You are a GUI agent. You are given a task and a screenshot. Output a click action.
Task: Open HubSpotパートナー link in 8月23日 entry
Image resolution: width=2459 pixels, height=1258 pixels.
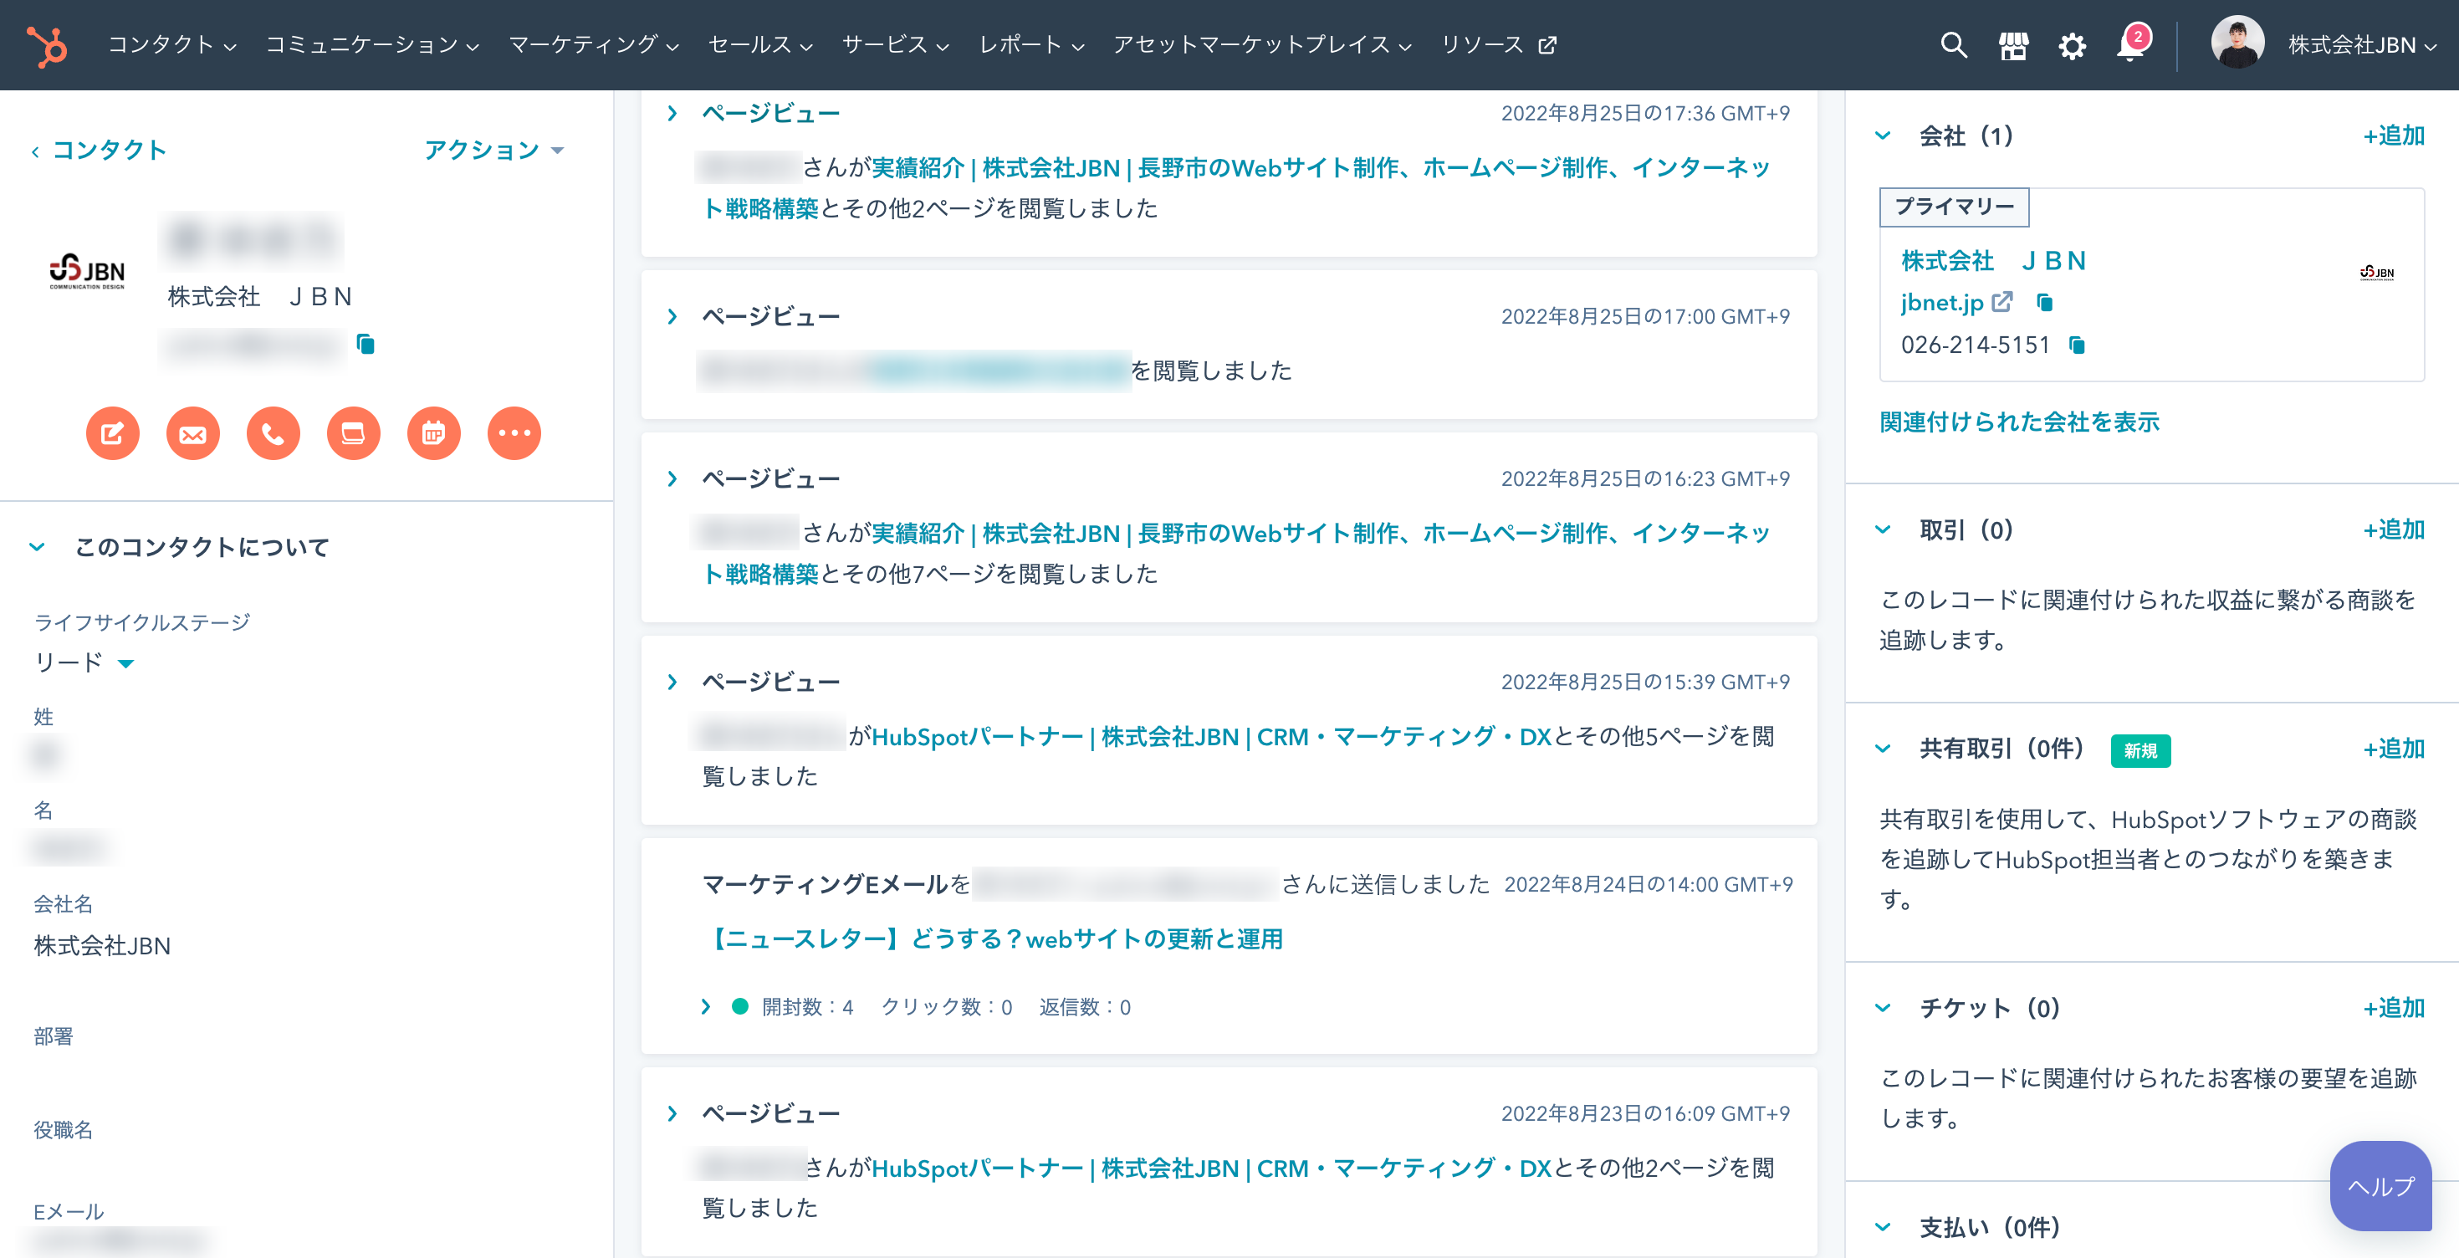(1212, 1169)
